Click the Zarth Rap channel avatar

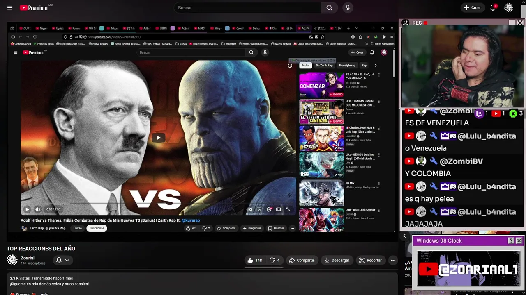pos(24,228)
